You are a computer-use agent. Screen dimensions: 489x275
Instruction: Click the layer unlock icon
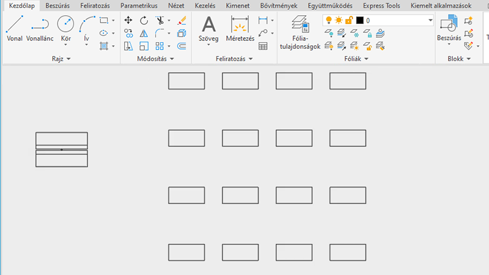[367, 46]
